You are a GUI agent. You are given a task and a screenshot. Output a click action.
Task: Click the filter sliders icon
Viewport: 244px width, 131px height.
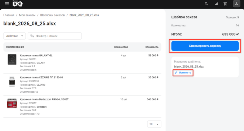(x=32, y=36)
